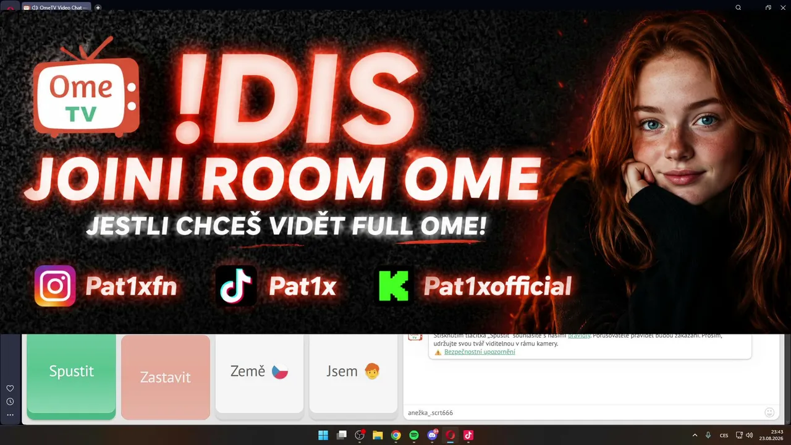The height and width of the screenshot is (445, 791).
Task: Click the chat message input field
Action: pos(584,412)
